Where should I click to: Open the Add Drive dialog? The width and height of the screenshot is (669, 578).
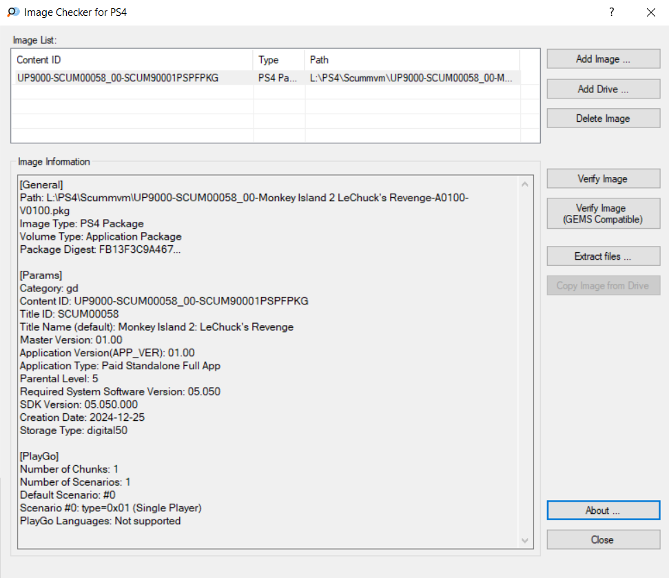[604, 89]
